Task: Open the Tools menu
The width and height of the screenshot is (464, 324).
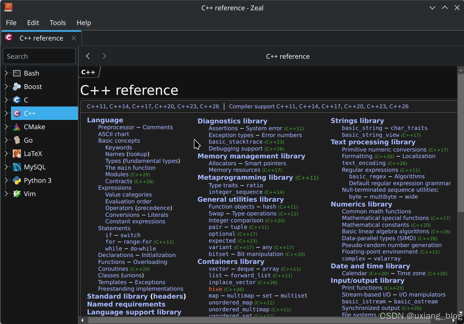Action: 58,23
